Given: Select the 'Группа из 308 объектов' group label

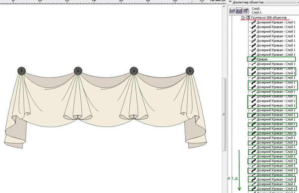Looking at the screenshot, I should pyautogui.click(x=269, y=18).
